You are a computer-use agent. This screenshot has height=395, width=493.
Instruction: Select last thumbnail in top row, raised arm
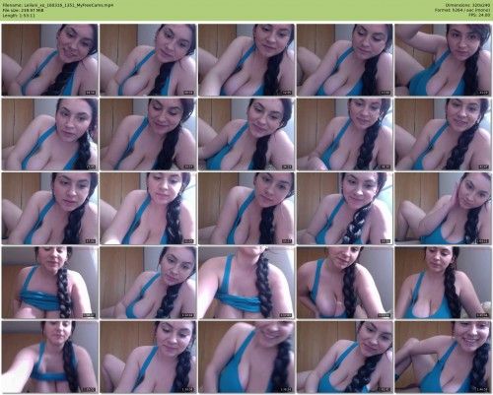point(443,60)
